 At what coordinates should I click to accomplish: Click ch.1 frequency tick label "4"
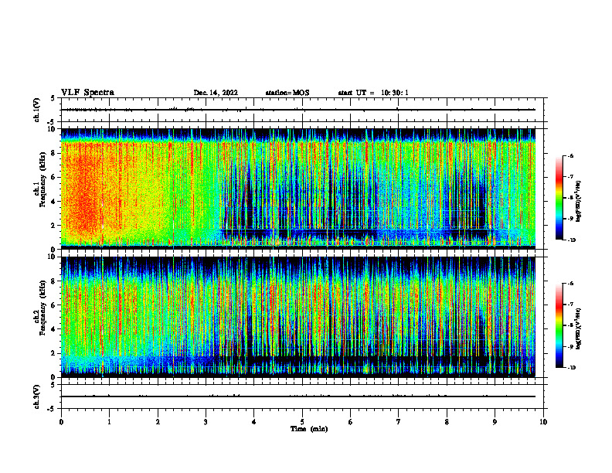[55, 202]
